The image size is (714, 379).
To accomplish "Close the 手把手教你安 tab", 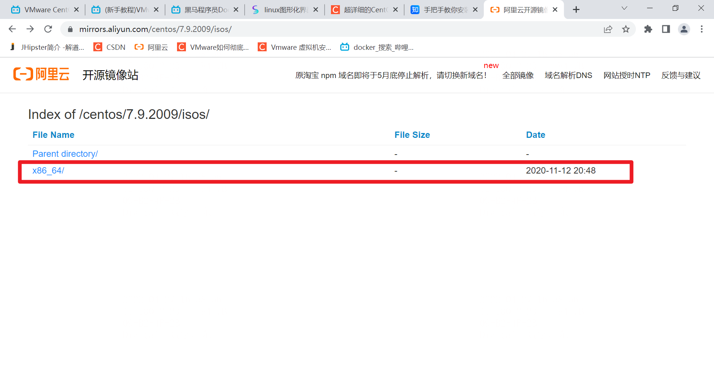I will point(475,10).
